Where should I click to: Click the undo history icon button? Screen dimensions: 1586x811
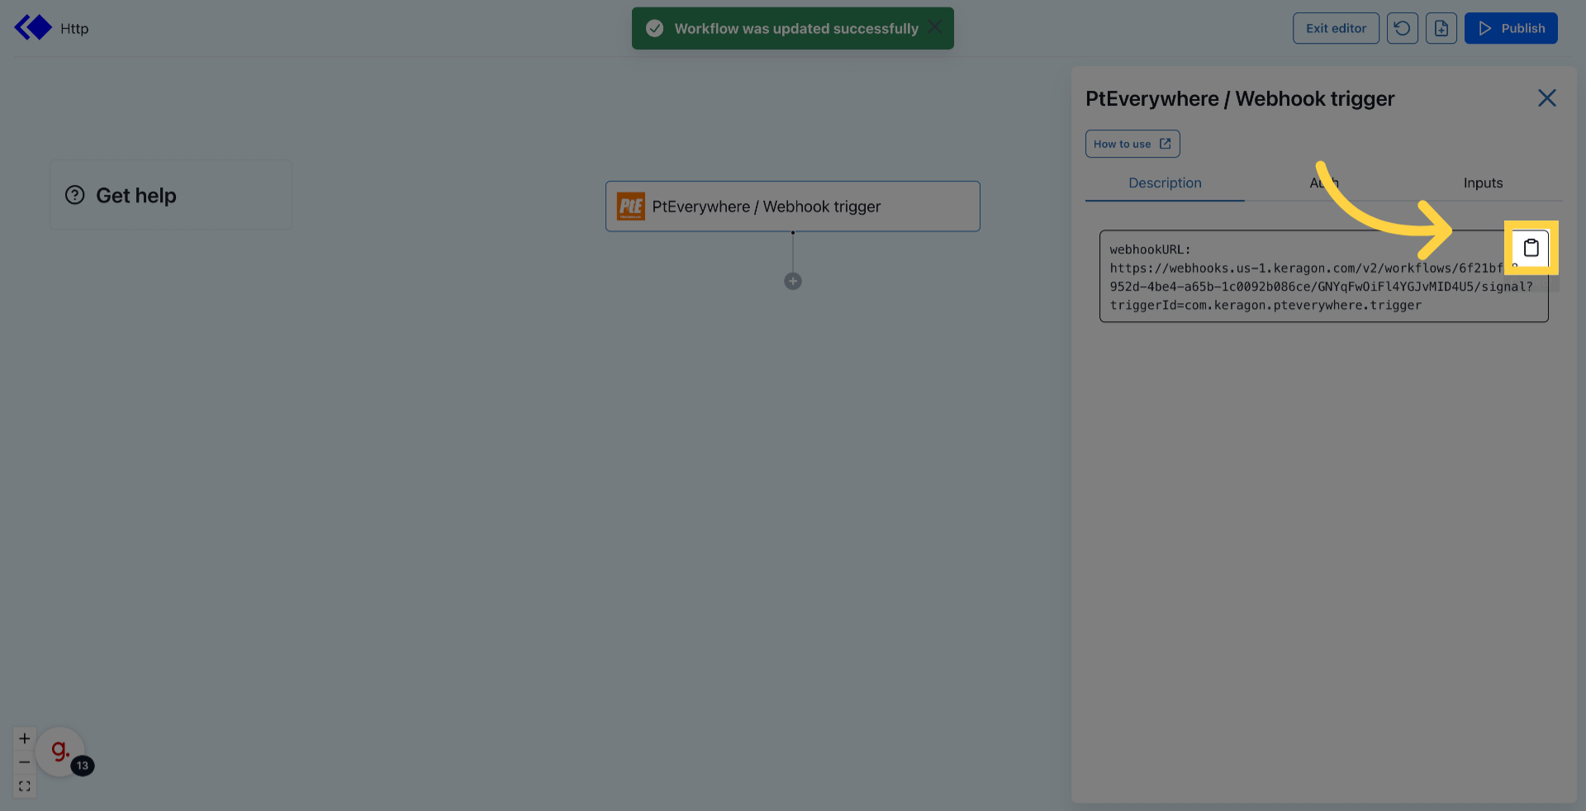pyautogui.click(x=1402, y=28)
